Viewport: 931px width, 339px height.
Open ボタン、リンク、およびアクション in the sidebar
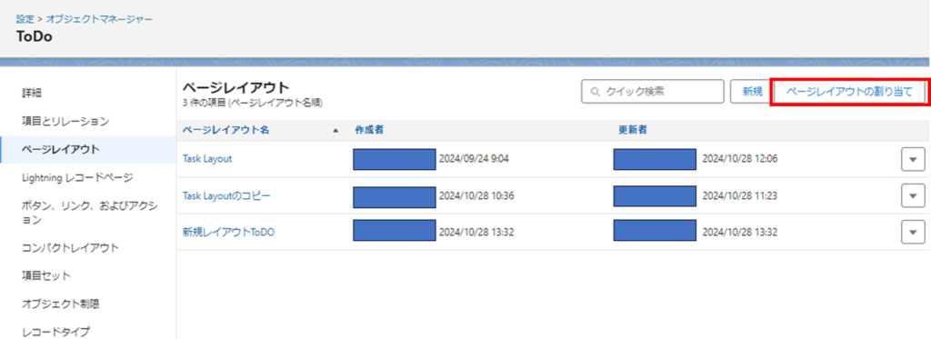(x=90, y=213)
